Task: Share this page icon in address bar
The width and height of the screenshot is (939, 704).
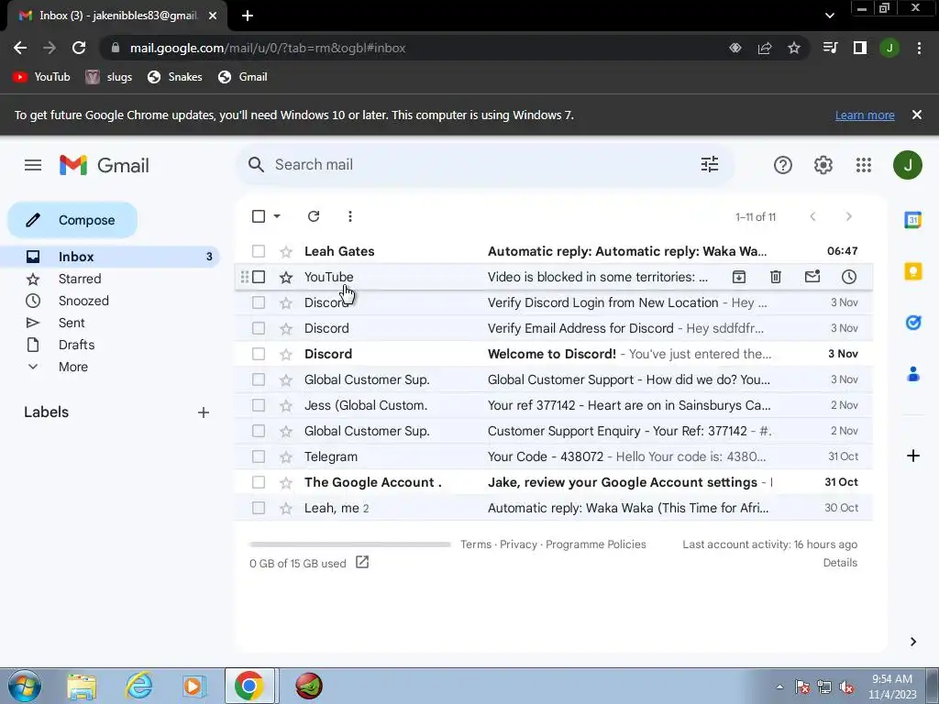Action: pos(765,48)
